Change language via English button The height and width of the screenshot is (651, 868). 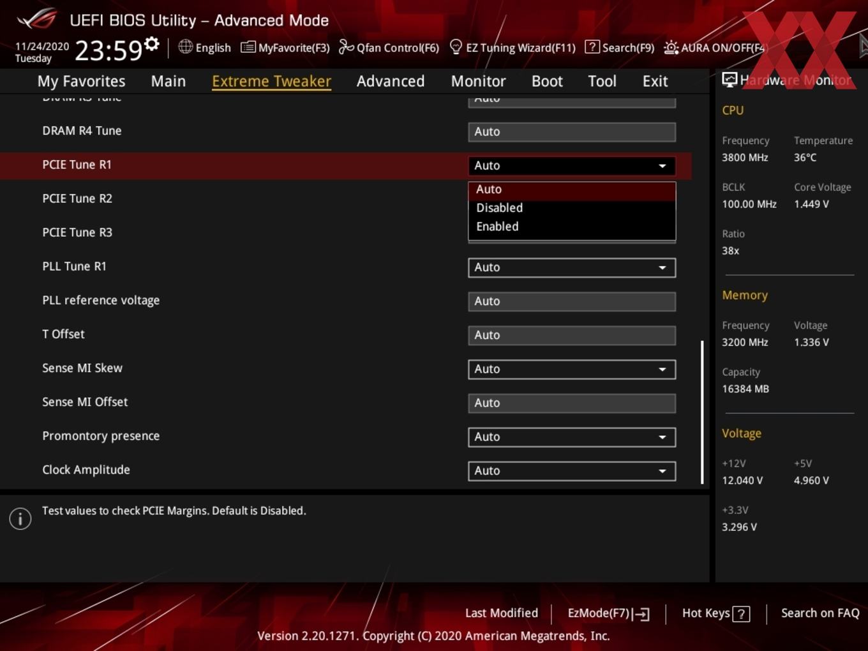click(x=205, y=47)
